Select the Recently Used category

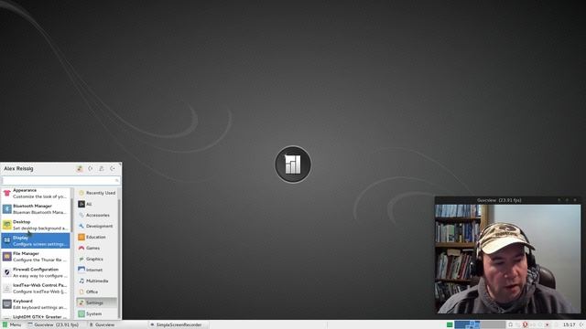(97, 193)
